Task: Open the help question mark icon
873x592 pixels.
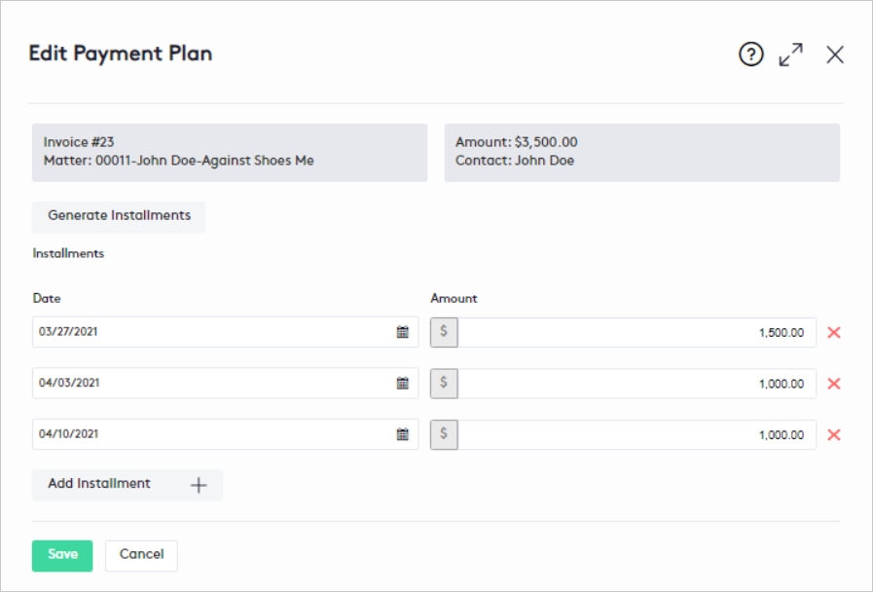Action: point(751,55)
